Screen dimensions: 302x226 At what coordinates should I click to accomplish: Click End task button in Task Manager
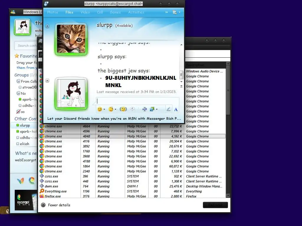point(215,205)
